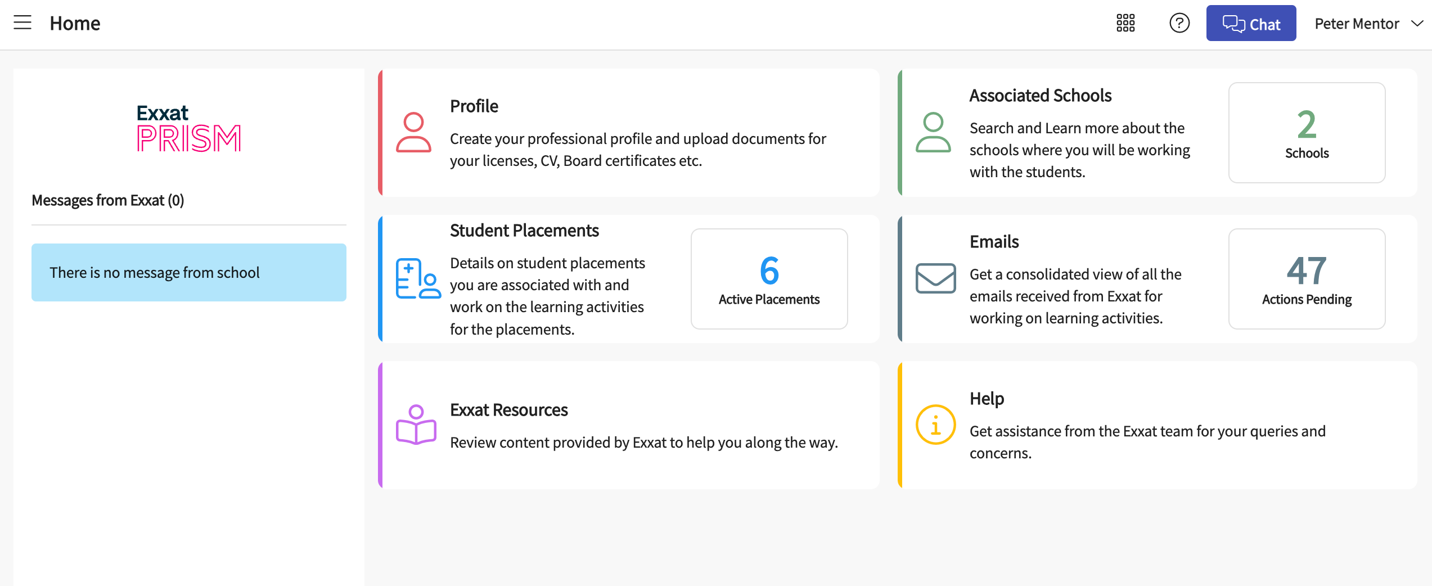Click the question mark help icon
Image resolution: width=1432 pixels, height=586 pixels.
tap(1179, 23)
